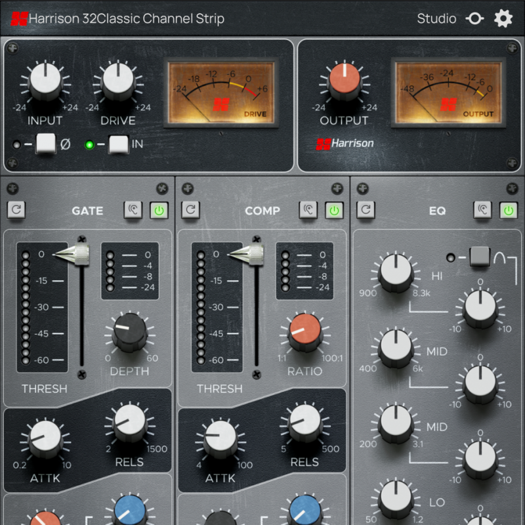Toggle the phase invert Ø switch

46,144
